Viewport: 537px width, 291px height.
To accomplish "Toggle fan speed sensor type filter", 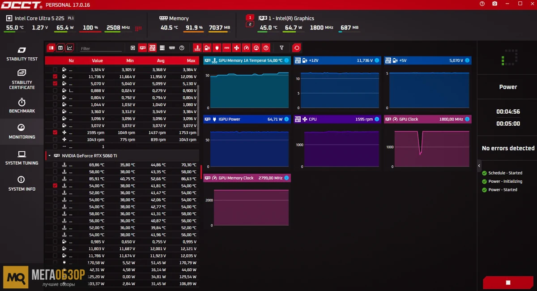I will 236,48.
